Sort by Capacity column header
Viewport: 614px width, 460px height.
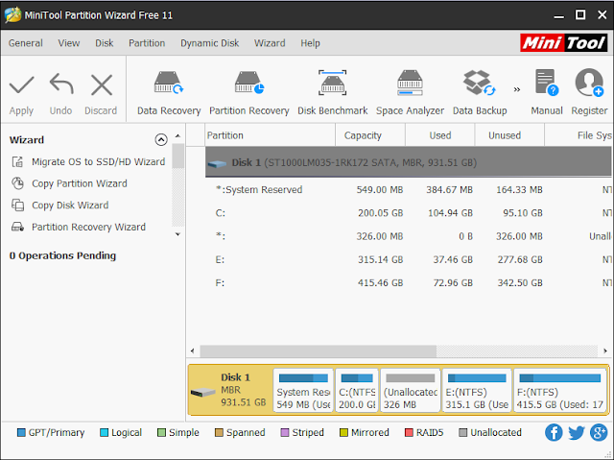pos(370,135)
